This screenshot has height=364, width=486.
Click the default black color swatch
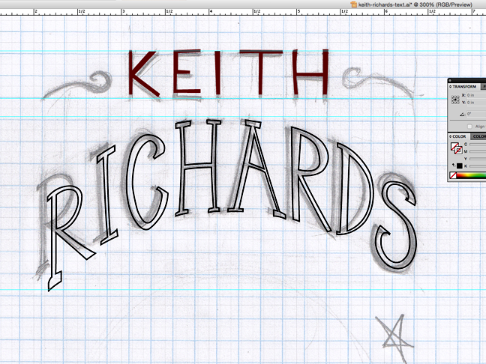459,166
